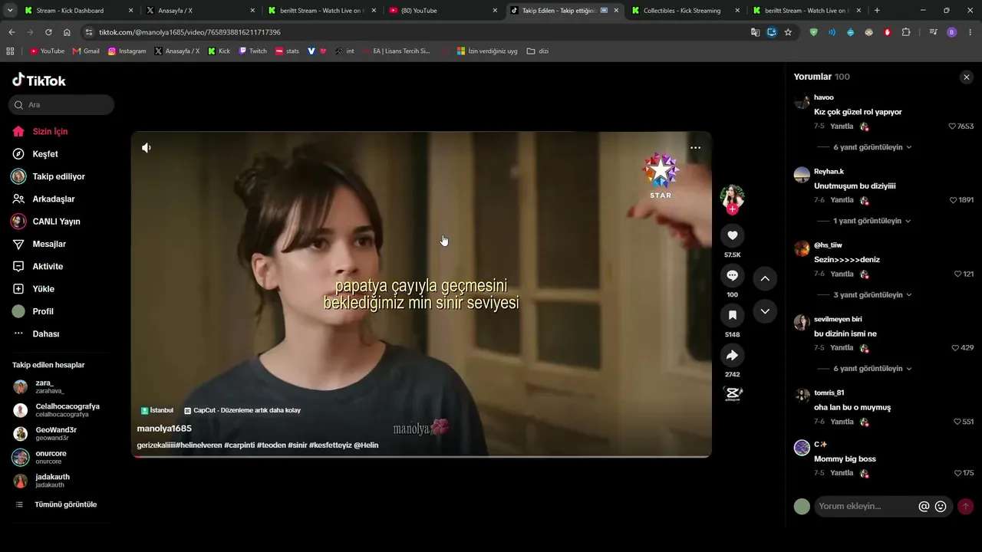Open the Chrome extensions puzzle icon

(x=906, y=32)
